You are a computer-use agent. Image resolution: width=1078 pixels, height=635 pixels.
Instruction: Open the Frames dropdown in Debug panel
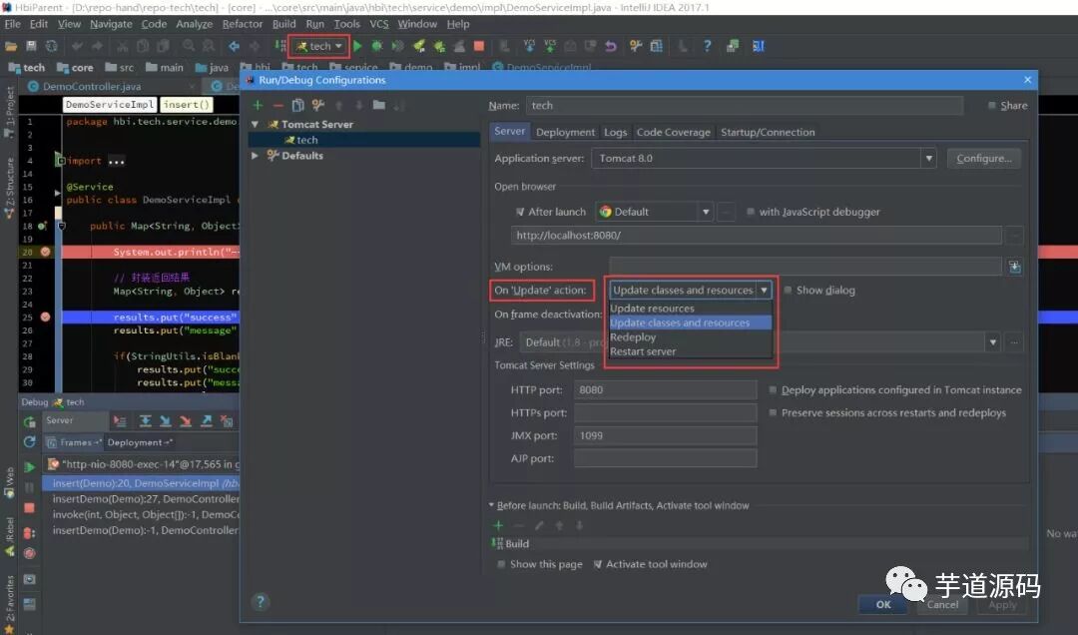(x=74, y=442)
